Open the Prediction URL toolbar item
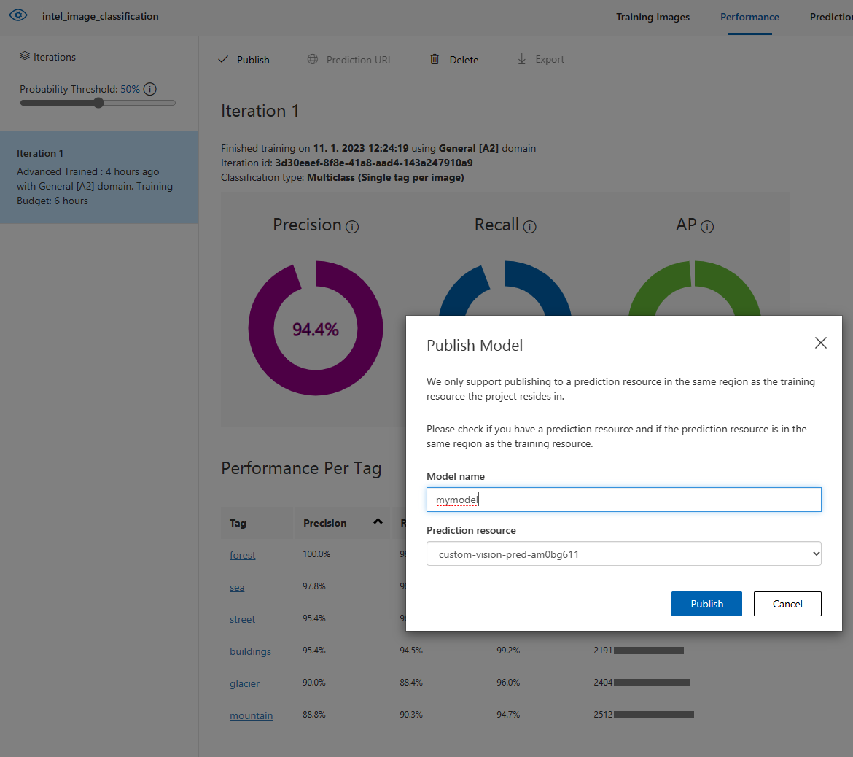The height and width of the screenshot is (757, 853). click(x=350, y=60)
